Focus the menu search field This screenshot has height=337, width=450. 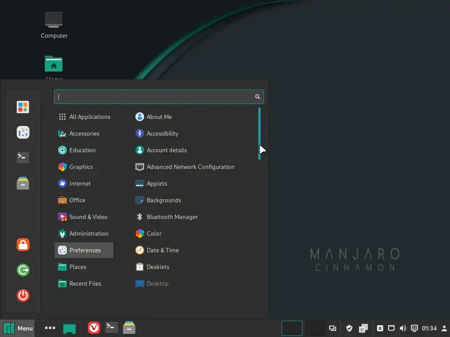coord(159,97)
